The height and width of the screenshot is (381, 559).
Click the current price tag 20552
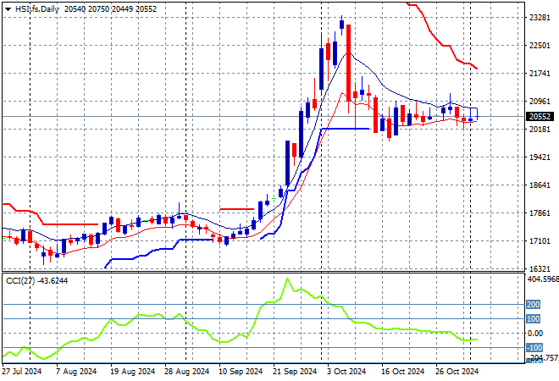click(x=540, y=117)
